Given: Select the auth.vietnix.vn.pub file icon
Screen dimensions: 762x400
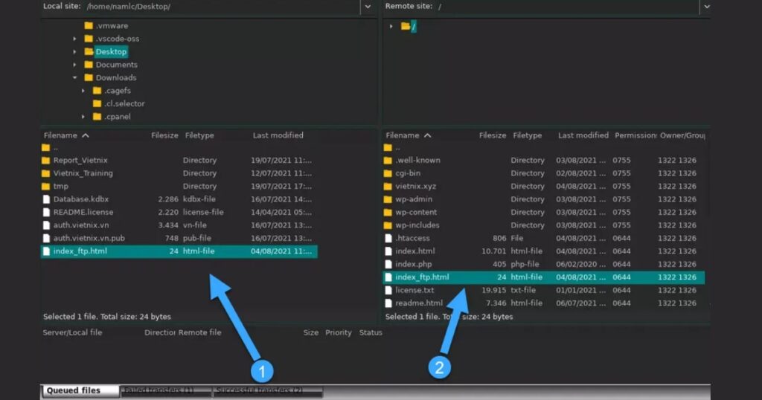Looking at the screenshot, I should pos(46,239).
